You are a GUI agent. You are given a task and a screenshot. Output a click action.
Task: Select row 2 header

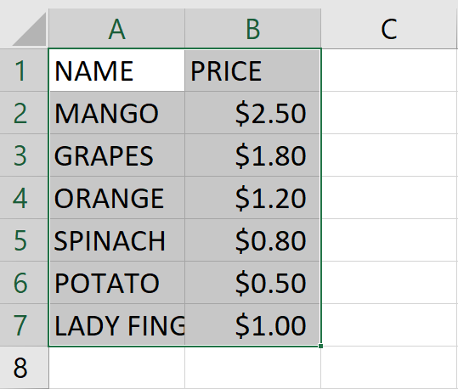[24, 113]
